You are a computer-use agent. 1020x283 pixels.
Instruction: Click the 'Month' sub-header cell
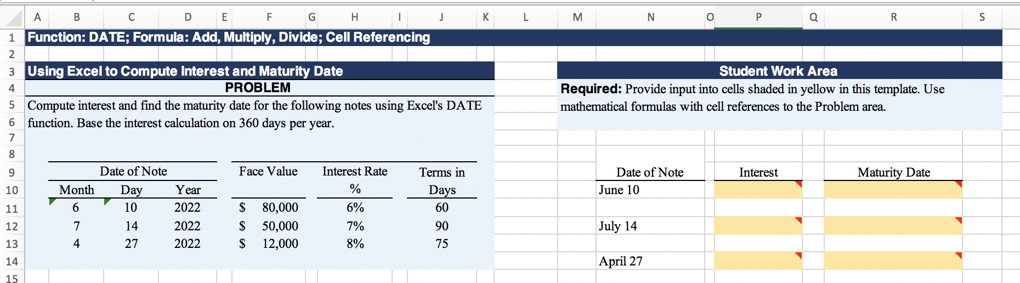pyautogui.click(x=77, y=190)
